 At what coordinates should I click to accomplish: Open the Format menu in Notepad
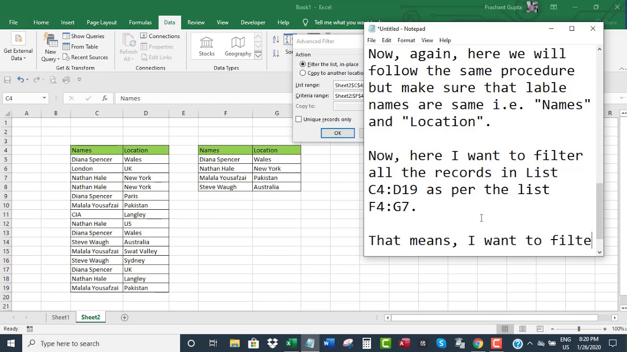click(406, 40)
